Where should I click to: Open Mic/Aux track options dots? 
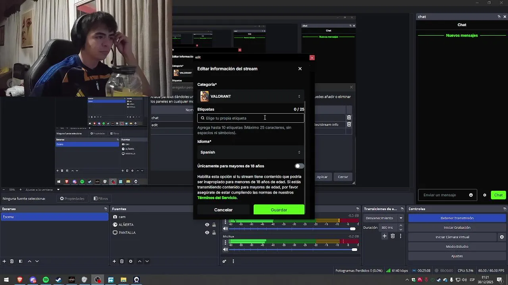[x=225, y=242]
